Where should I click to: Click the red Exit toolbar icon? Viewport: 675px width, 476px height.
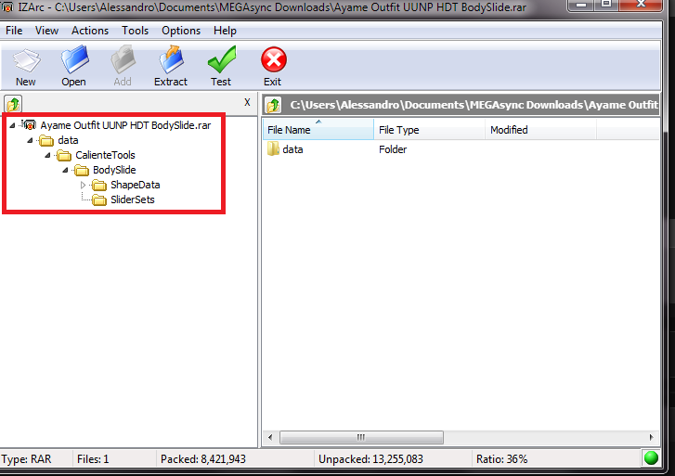(x=273, y=59)
